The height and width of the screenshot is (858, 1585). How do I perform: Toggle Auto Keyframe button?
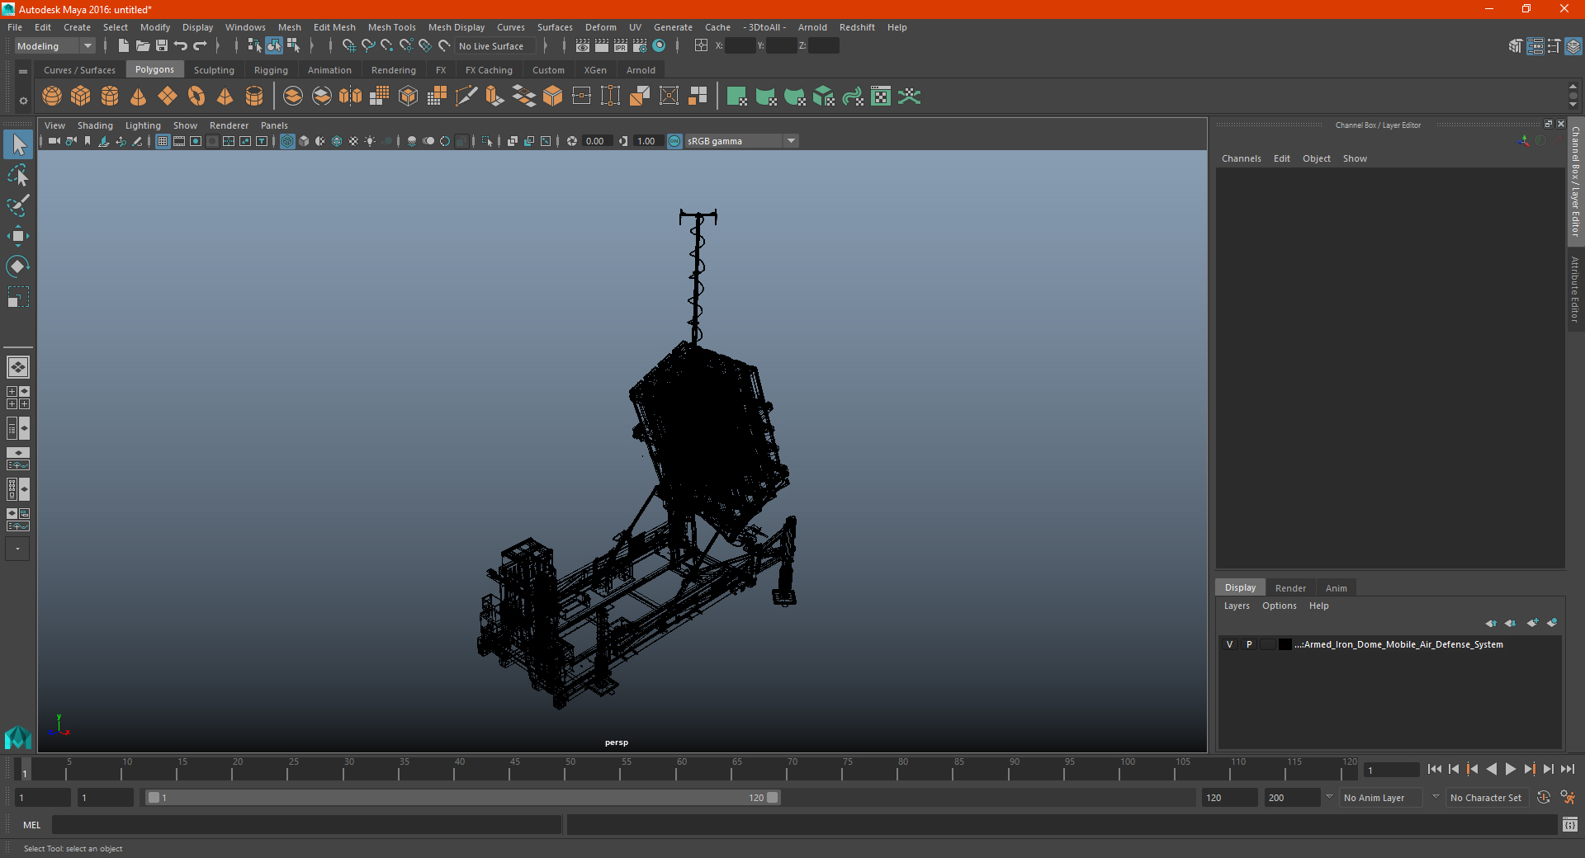click(1543, 798)
